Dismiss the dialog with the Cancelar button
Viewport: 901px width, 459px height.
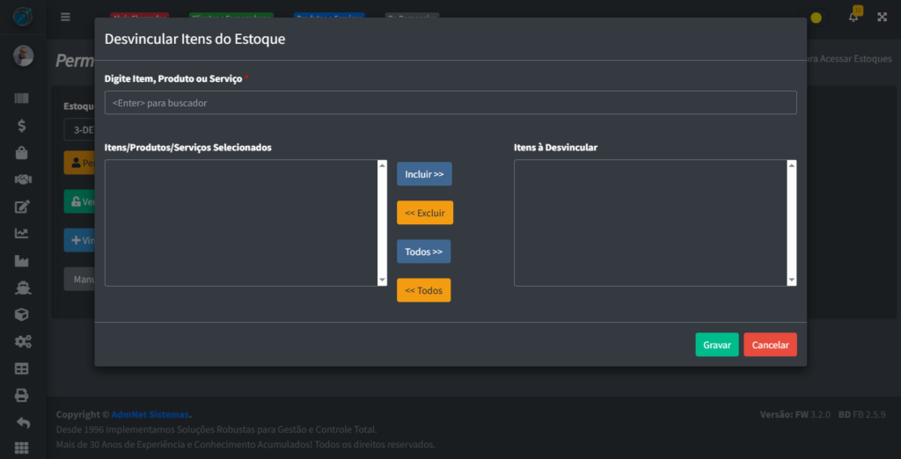point(770,345)
